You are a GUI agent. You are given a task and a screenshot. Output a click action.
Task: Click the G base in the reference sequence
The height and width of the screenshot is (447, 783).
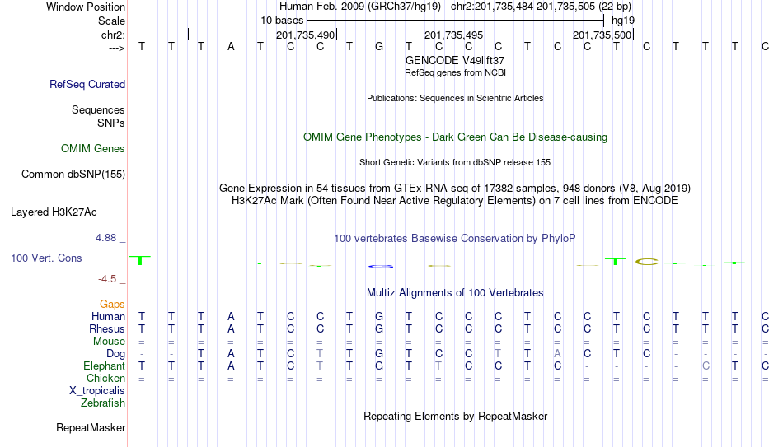click(x=379, y=47)
